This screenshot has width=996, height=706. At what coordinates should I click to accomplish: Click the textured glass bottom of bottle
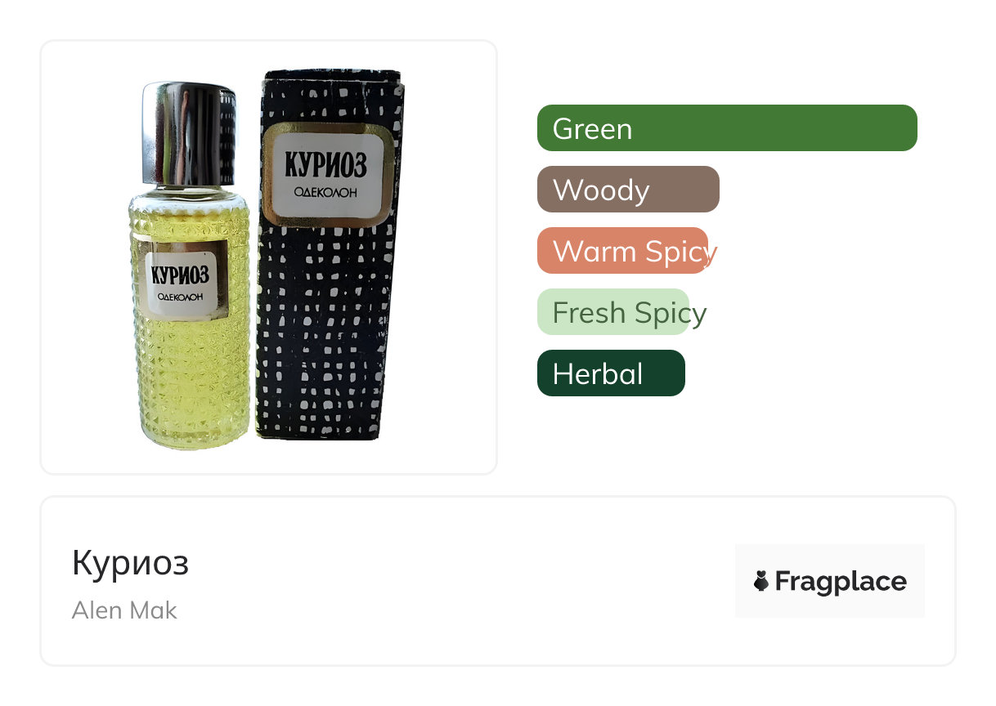coord(190,384)
